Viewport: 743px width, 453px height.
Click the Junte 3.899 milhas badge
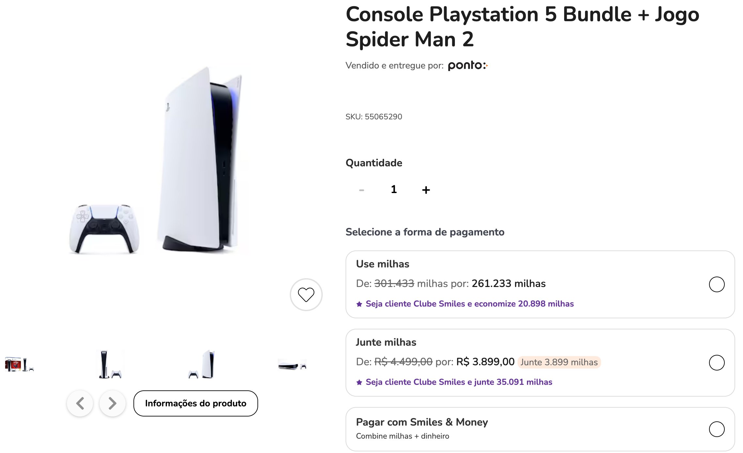pyautogui.click(x=559, y=362)
